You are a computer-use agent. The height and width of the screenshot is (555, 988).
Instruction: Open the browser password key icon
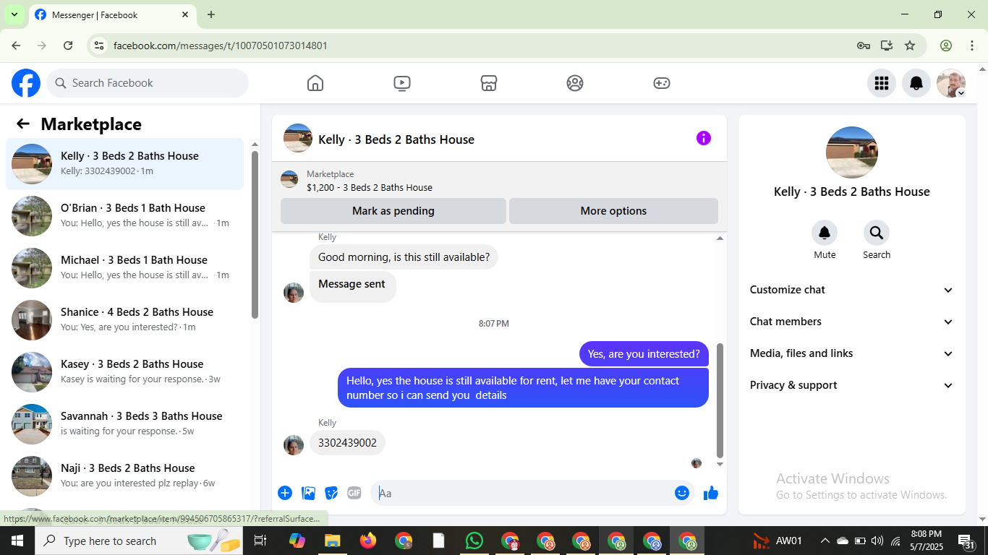click(864, 46)
